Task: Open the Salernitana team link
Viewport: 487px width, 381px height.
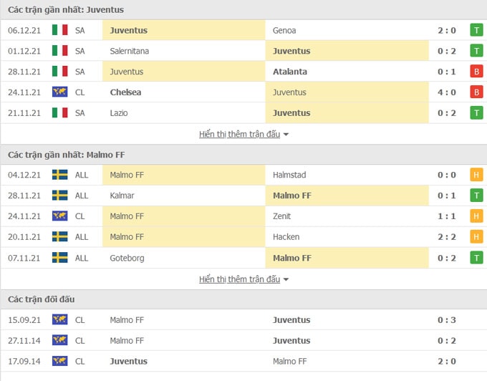Action: 129,51
